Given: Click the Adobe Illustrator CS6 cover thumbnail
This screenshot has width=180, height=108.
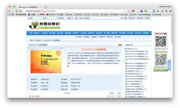Looking at the screenshot, I should coord(46,62).
